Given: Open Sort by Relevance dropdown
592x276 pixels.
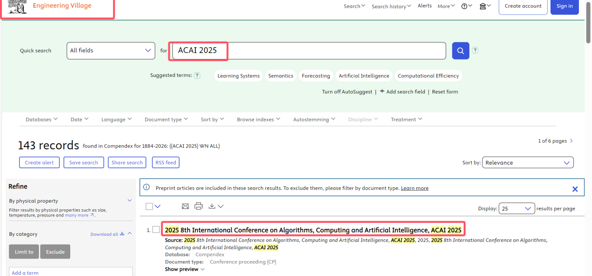Looking at the screenshot, I should pyautogui.click(x=528, y=162).
